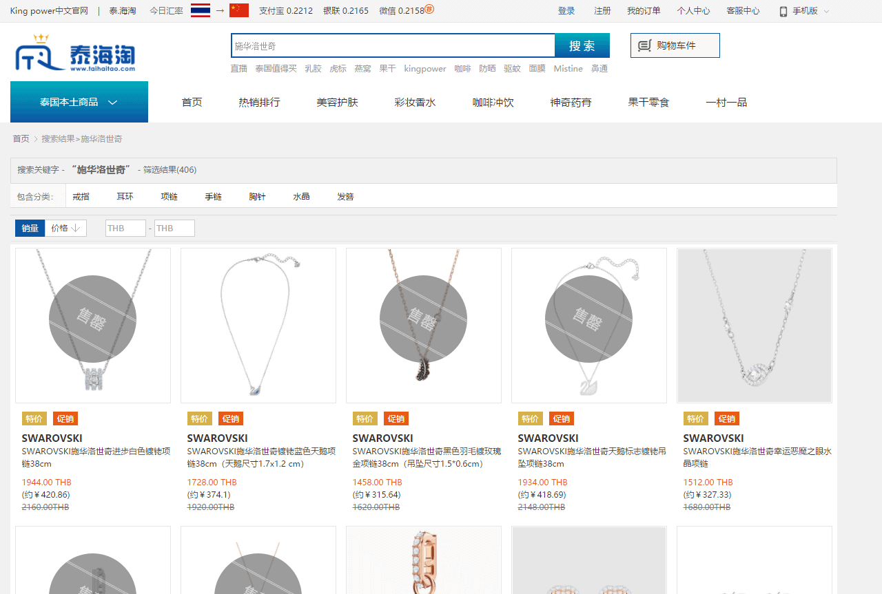The width and height of the screenshot is (882, 594).
Task: Click the WeChat rate badge icon
Action: [x=429, y=10]
